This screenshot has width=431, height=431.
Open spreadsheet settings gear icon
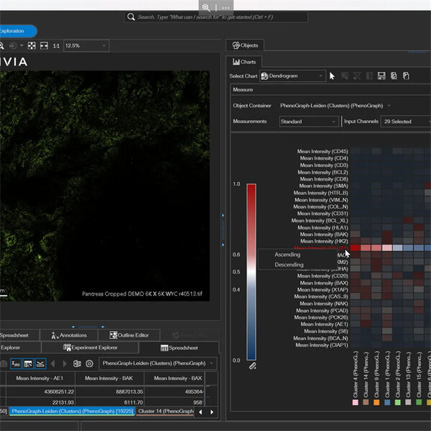click(89, 364)
